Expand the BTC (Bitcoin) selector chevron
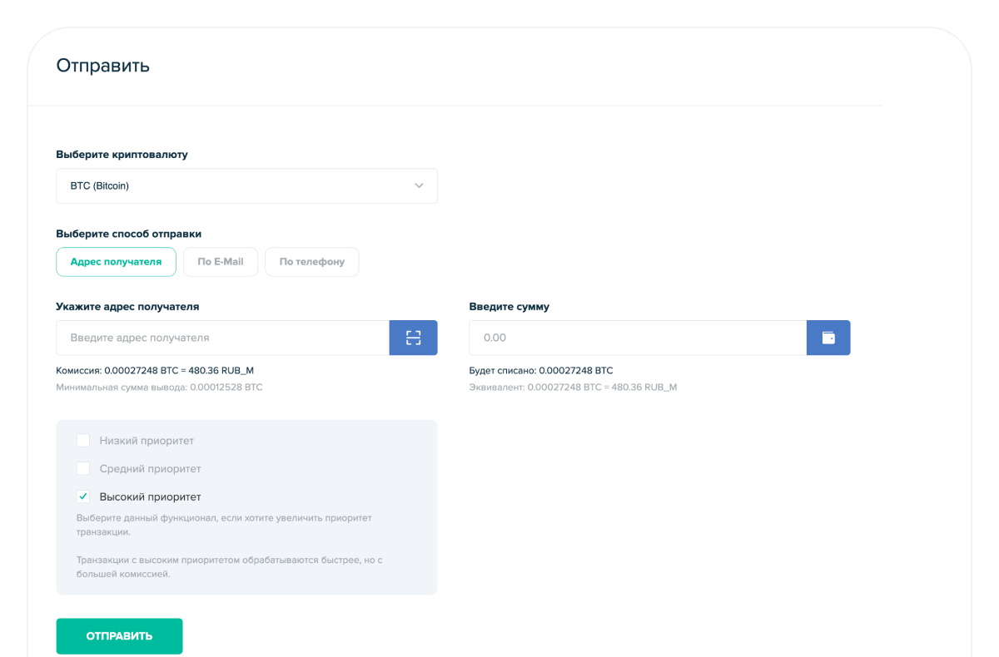999x657 pixels. point(419,185)
